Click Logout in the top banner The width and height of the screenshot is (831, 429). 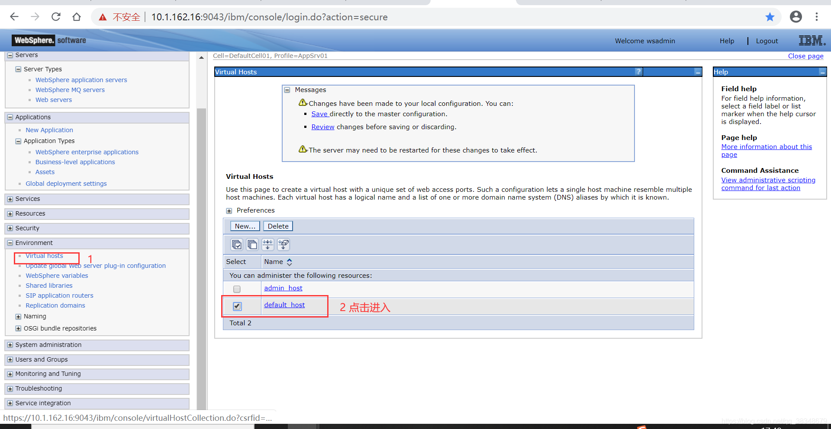(767, 41)
